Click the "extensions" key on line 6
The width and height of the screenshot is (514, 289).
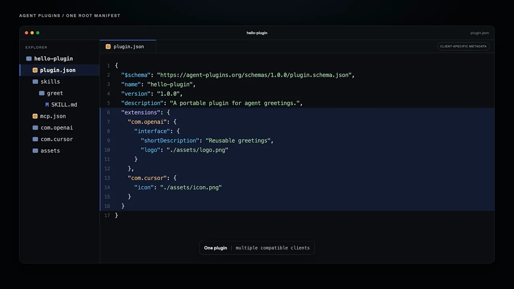pyautogui.click(x=141, y=112)
